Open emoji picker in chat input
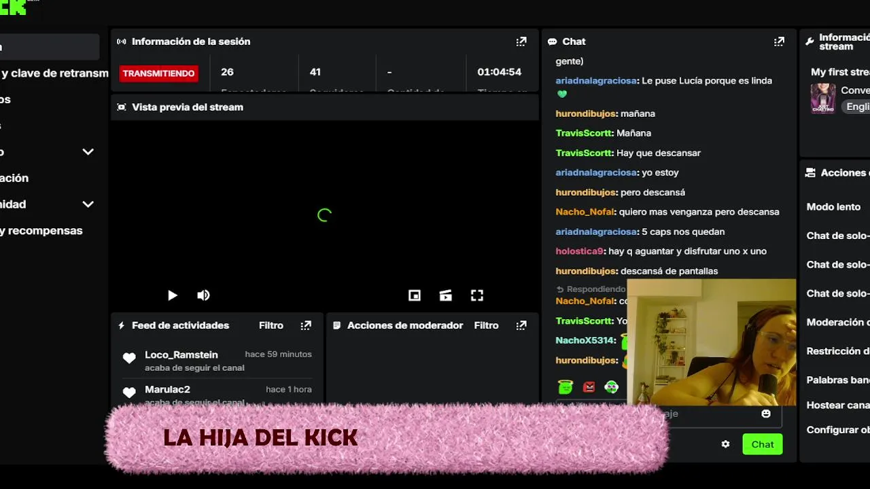The width and height of the screenshot is (870, 489). (766, 414)
